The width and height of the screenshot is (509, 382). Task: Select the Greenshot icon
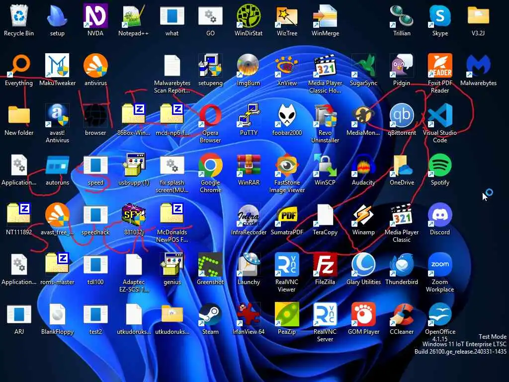[x=210, y=265]
